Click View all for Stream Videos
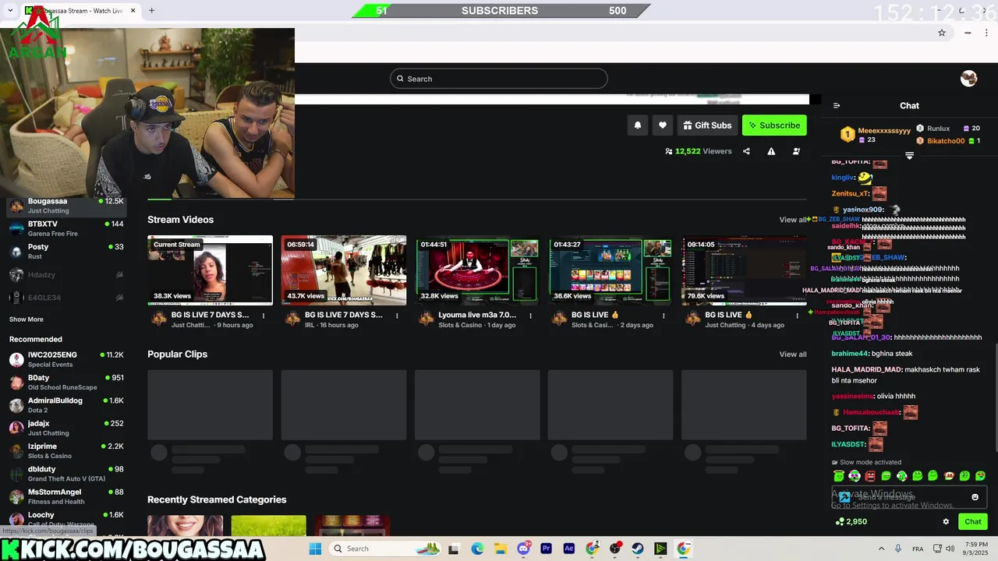This screenshot has height=561, width=998. (x=793, y=220)
